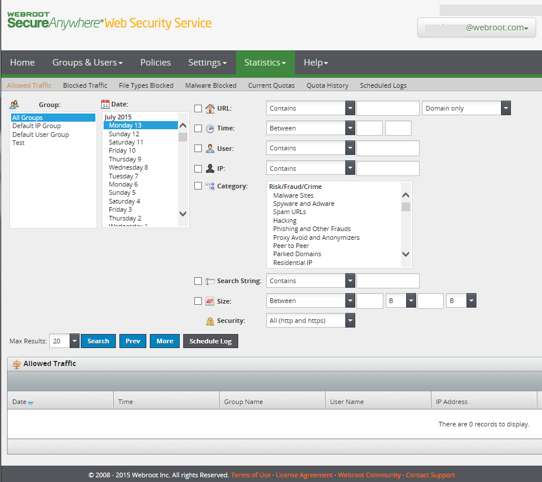Go to the Home menu

tap(22, 63)
